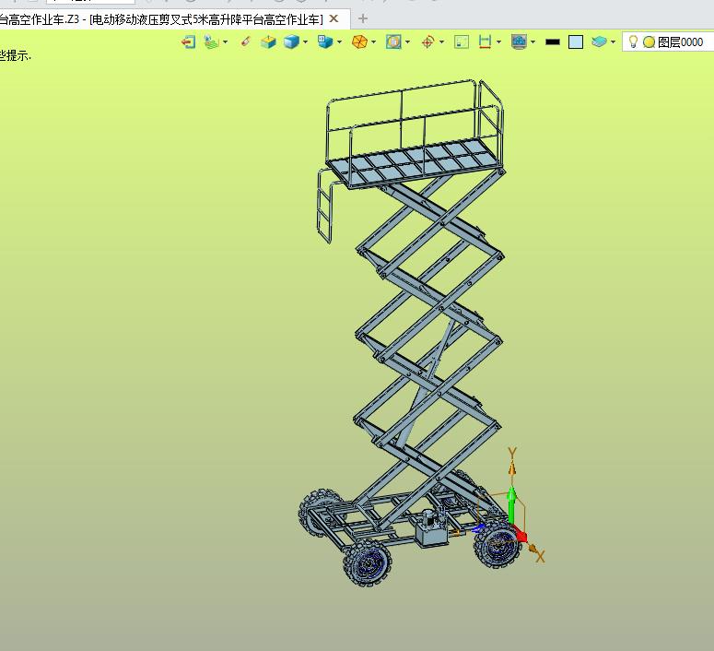Click the red pencil tool icon

(245, 41)
